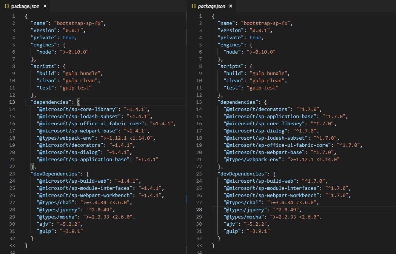The width and height of the screenshot is (396, 254).
Task: Click the "gulp": "~3.9.1" line in the right pane
Action: point(247,231)
